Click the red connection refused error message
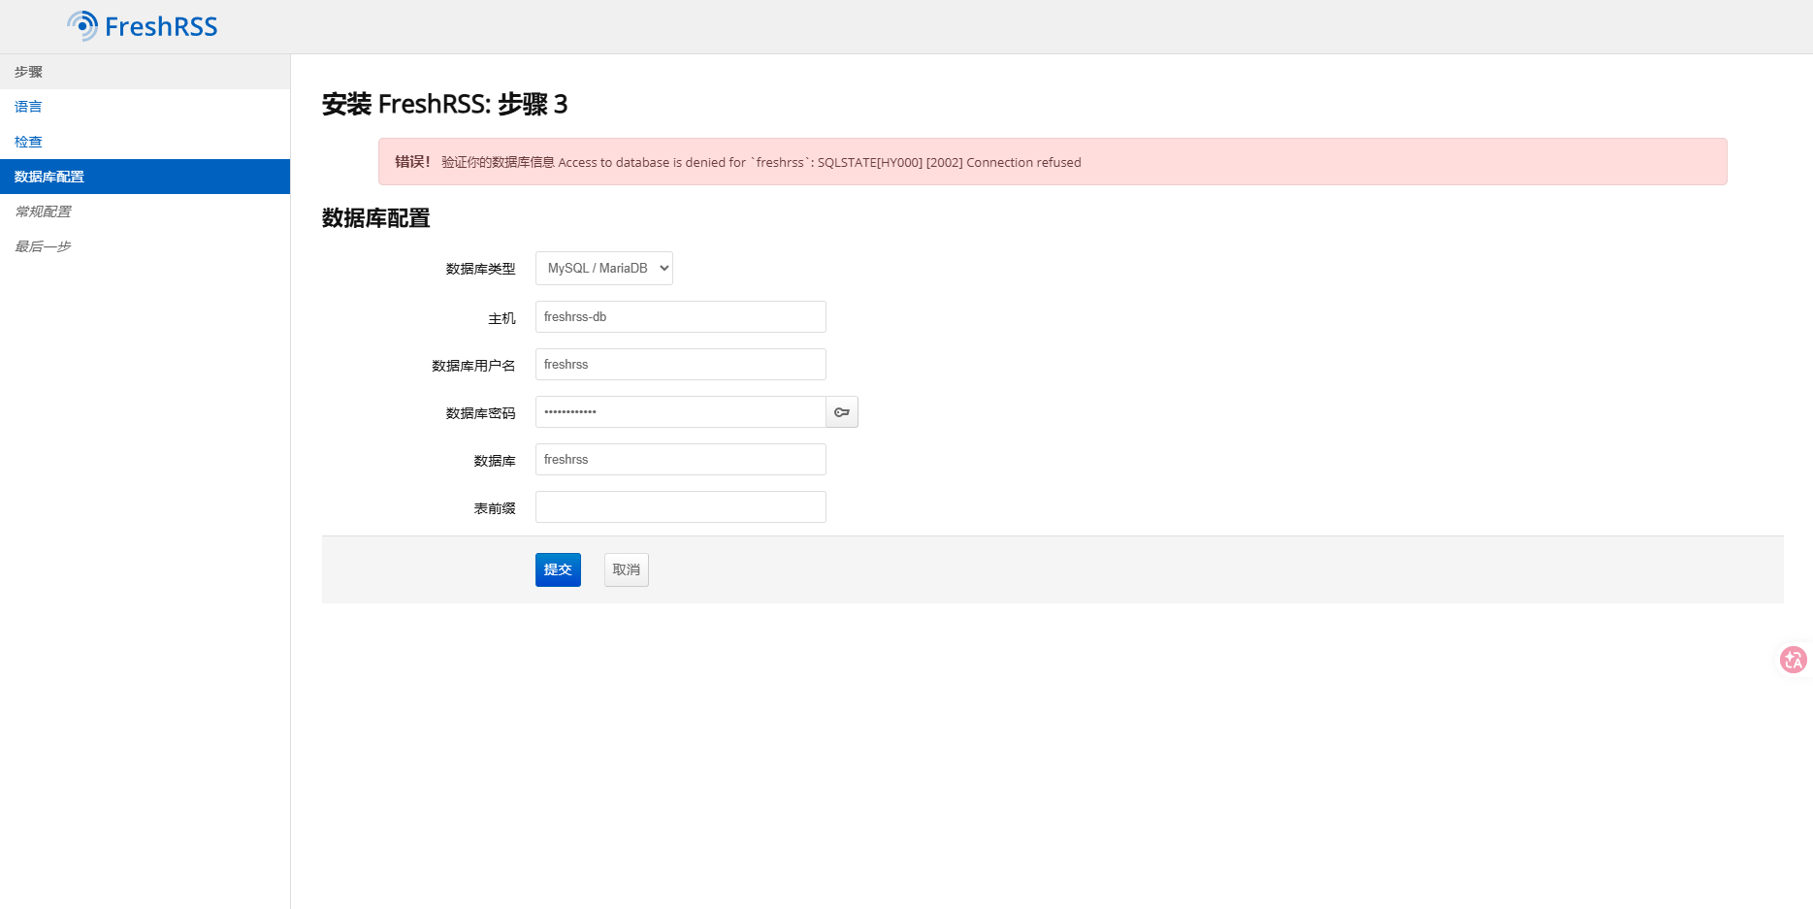 [x=761, y=162]
